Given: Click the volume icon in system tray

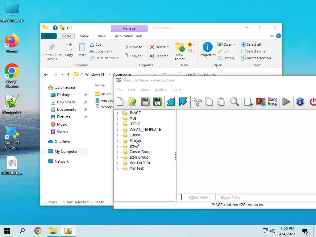Looking at the screenshot, I should tap(273, 231).
